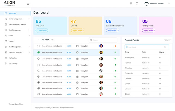Click the orange down priority arrow
Viewport: 175px width, 111px height.
(115, 46)
